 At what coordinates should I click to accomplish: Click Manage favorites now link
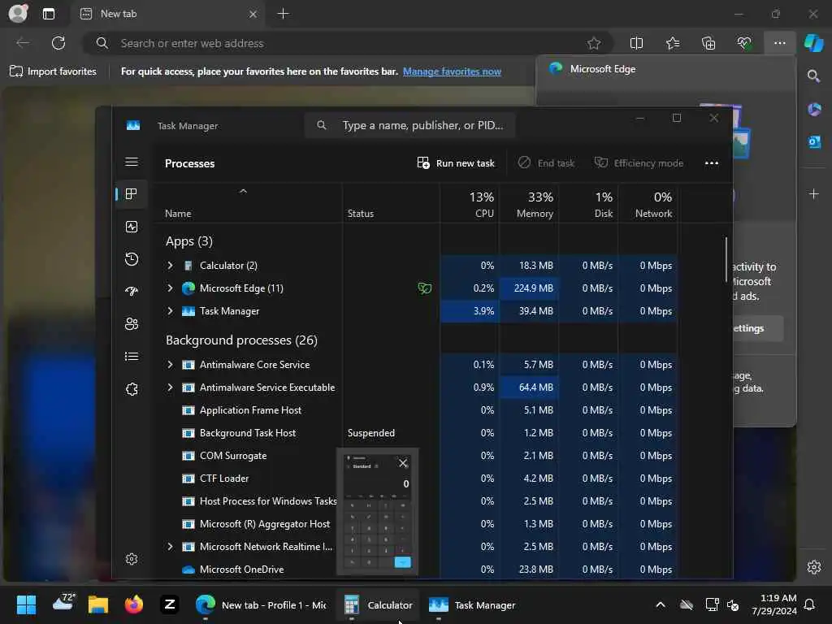pyautogui.click(x=452, y=71)
